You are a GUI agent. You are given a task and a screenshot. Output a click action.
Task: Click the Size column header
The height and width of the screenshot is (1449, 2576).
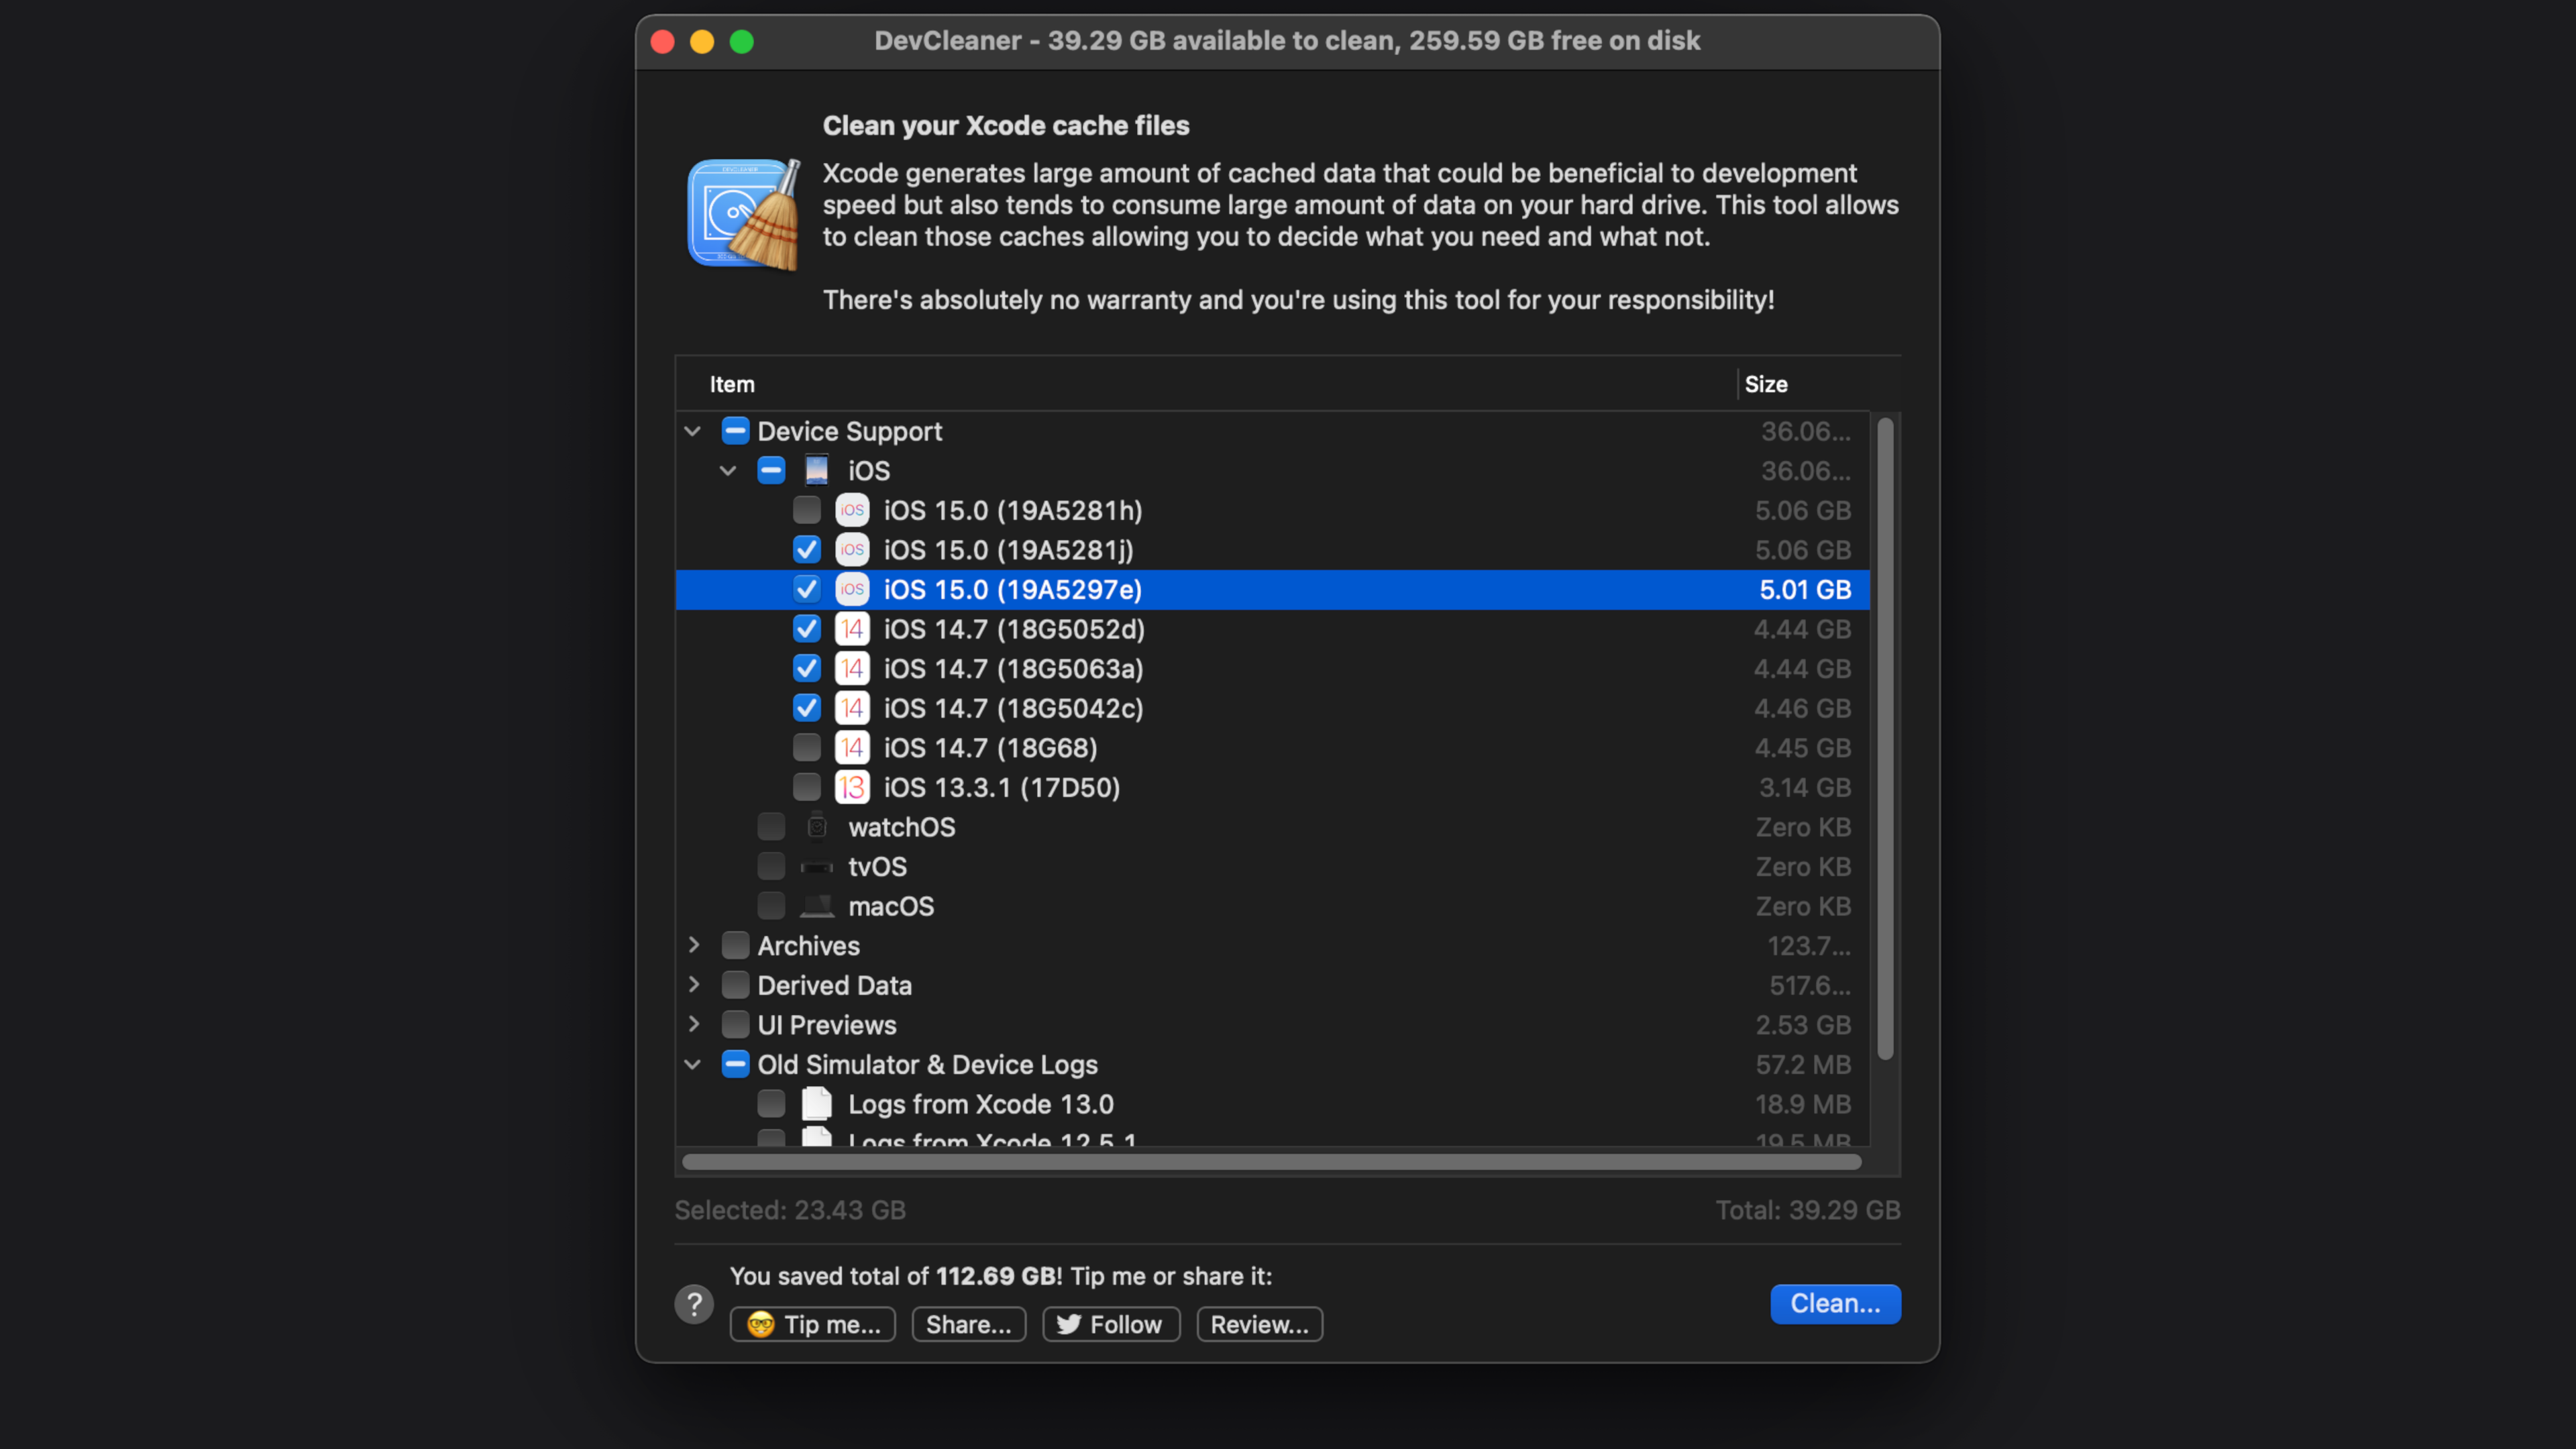tap(1765, 384)
